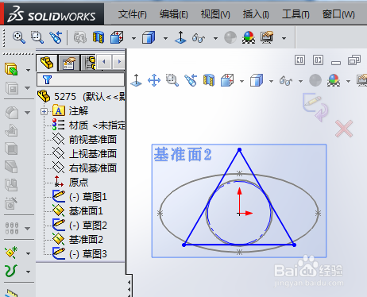Switch to the FeatureManager design tree tab
The width and height of the screenshot is (367, 297).
pos(47,63)
